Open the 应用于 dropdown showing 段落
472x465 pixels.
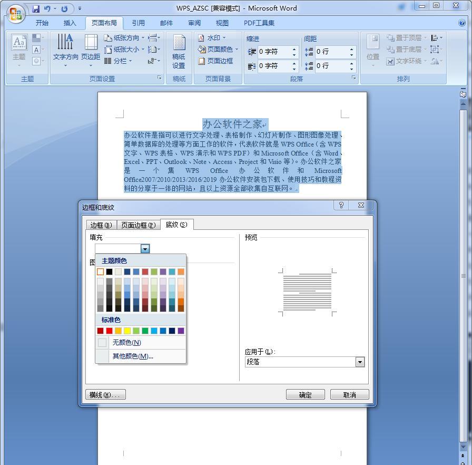(x=360, y=362)
